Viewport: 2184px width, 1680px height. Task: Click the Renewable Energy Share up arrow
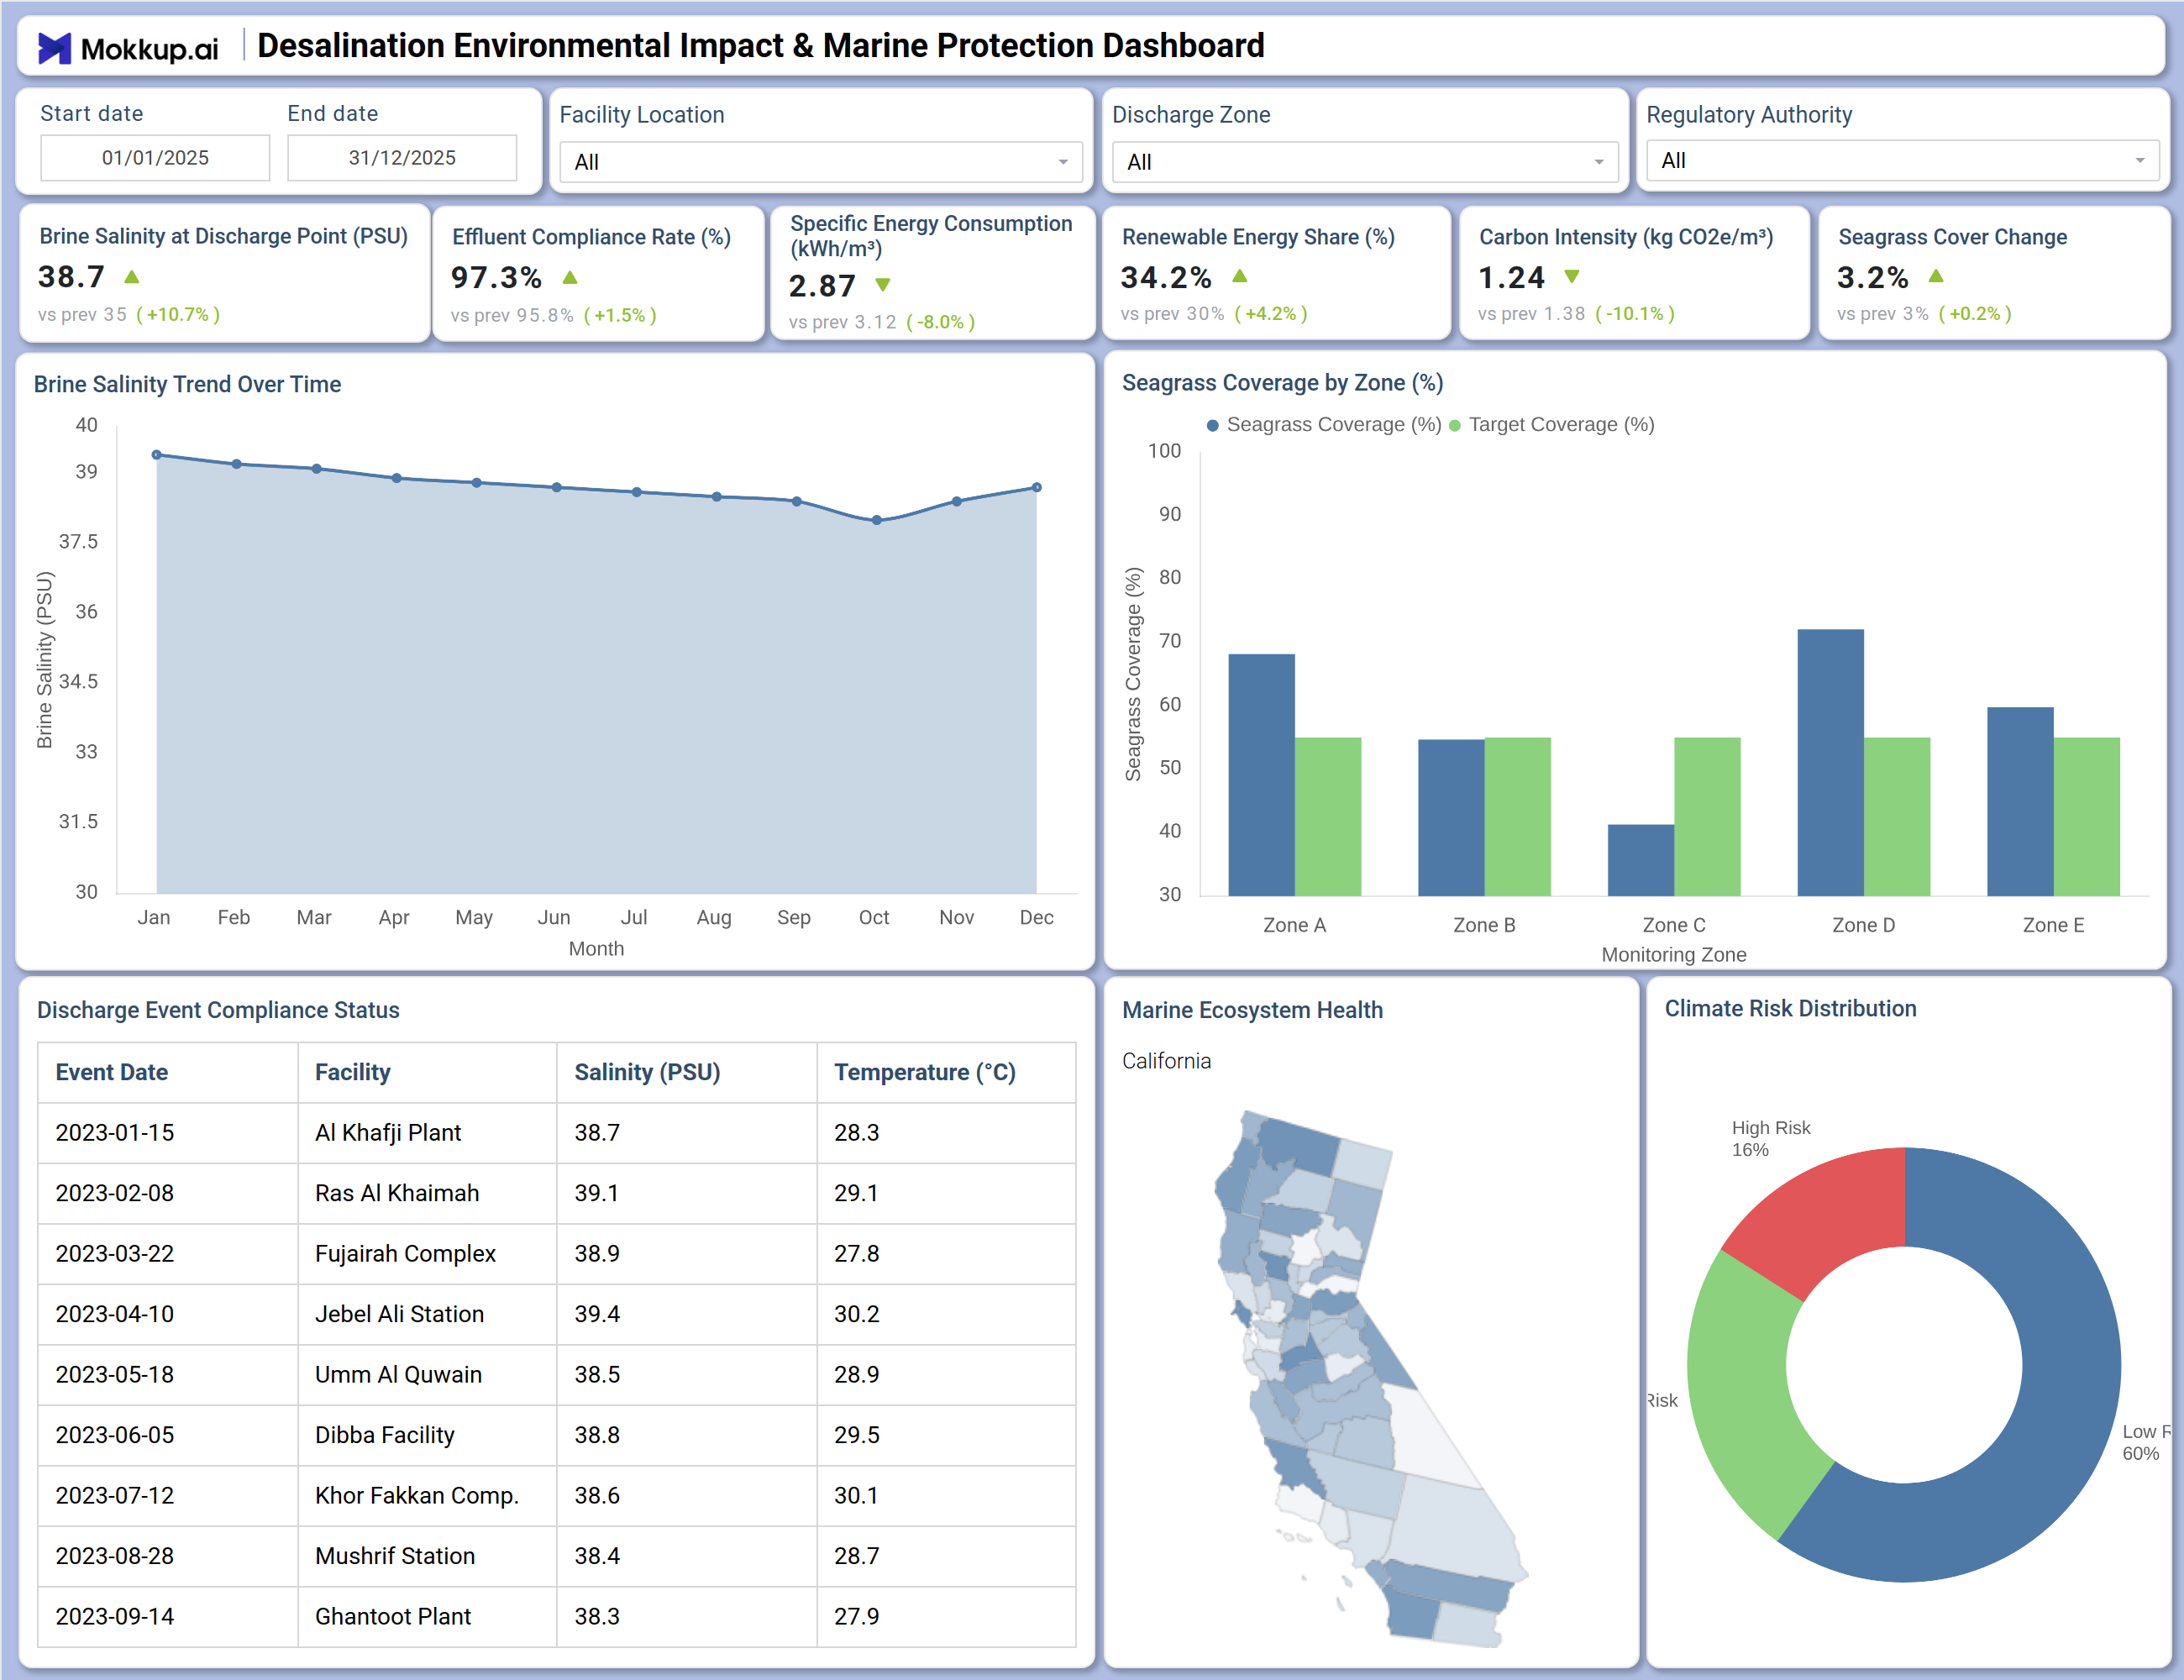[x=1240, y=276]
